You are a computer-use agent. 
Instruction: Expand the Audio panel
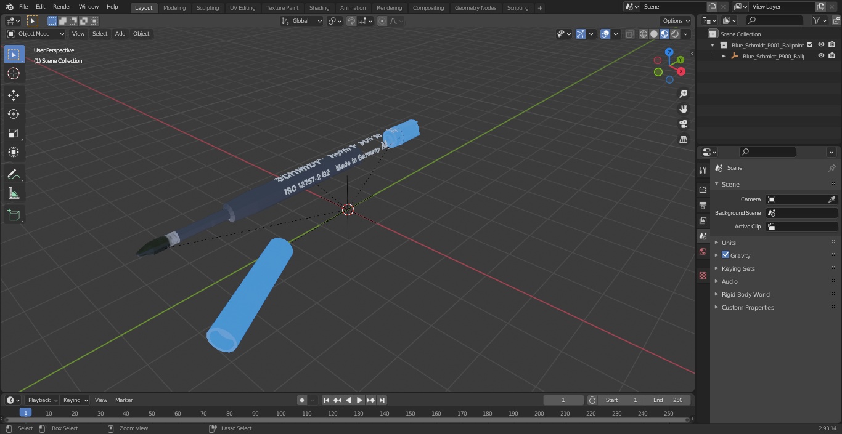pos(729,281)
